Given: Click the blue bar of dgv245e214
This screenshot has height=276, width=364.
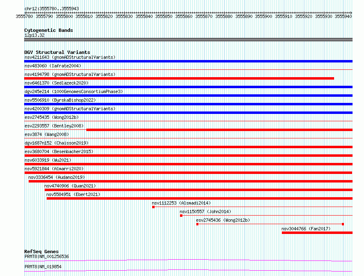Looking at the screenshot, I should (x=188, y=96).
